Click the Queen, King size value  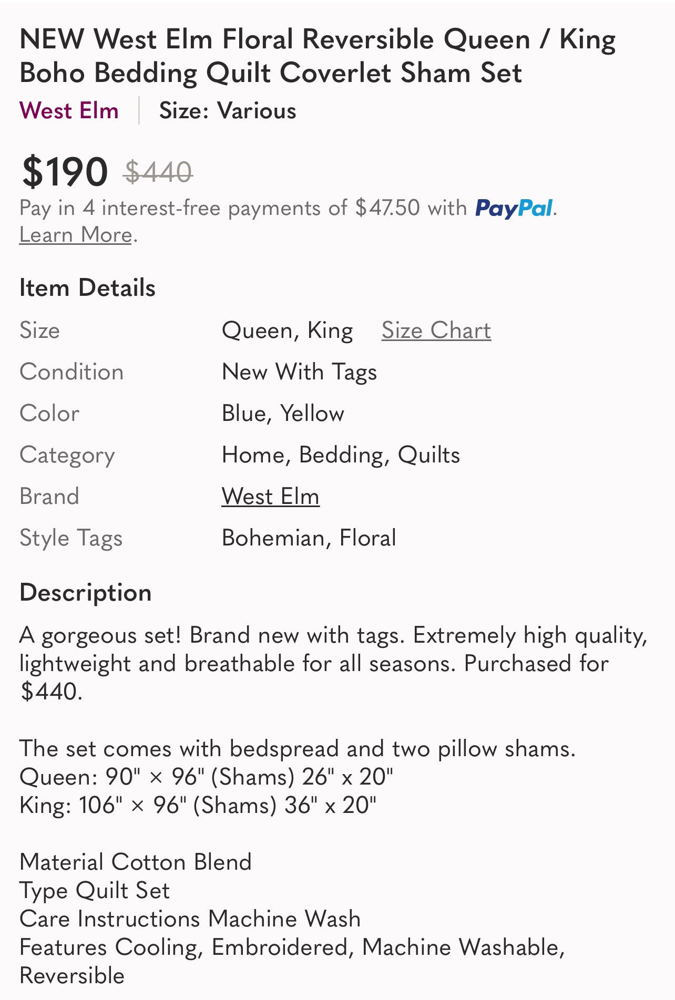click(287, 331)
